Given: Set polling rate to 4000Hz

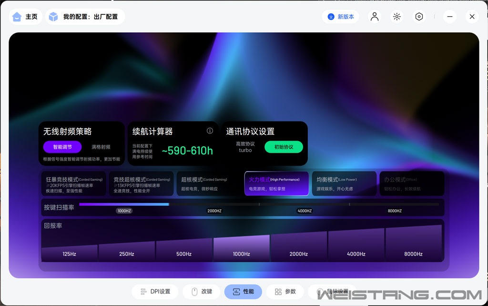Looking at the screenshot, I should 356,245.
